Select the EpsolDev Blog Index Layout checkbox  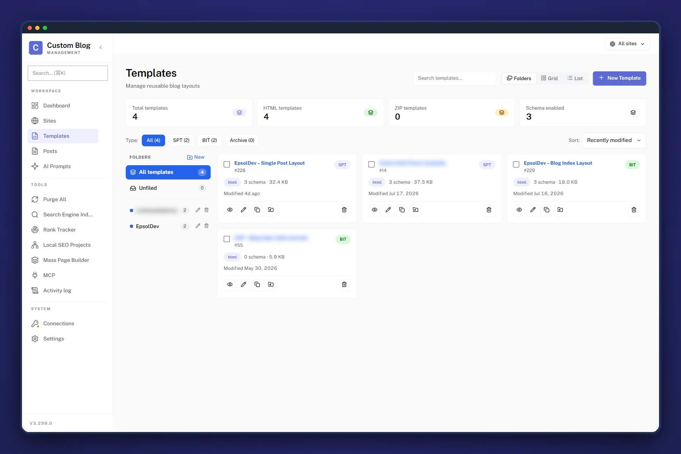(516, 164)
